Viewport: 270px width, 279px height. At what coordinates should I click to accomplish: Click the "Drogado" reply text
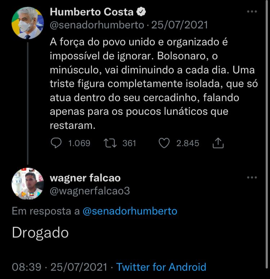pyautogui.click(x=40, y=233)
